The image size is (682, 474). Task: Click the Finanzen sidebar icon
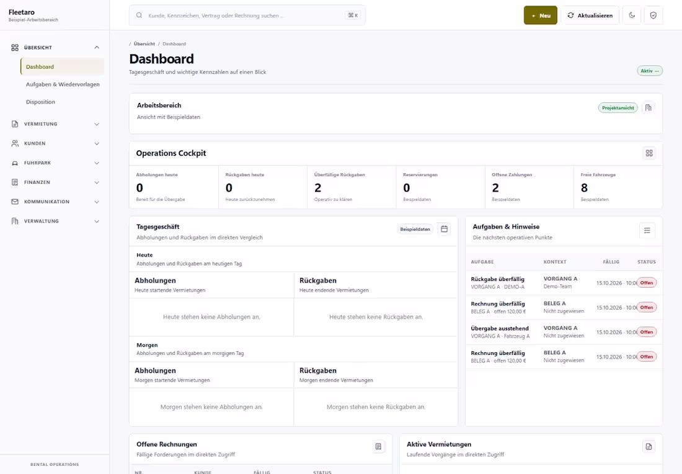pos(15,182)
